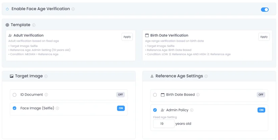This screenshot has width=278, height=140.
Task: Click the Adult Verification template title
Action: tap(29, 35)
